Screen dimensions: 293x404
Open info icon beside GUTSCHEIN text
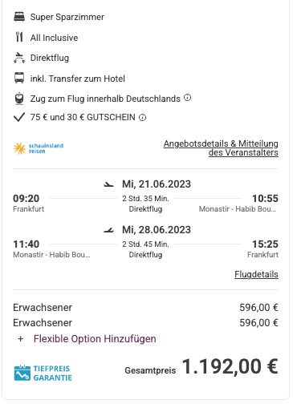tap(143, 117)
